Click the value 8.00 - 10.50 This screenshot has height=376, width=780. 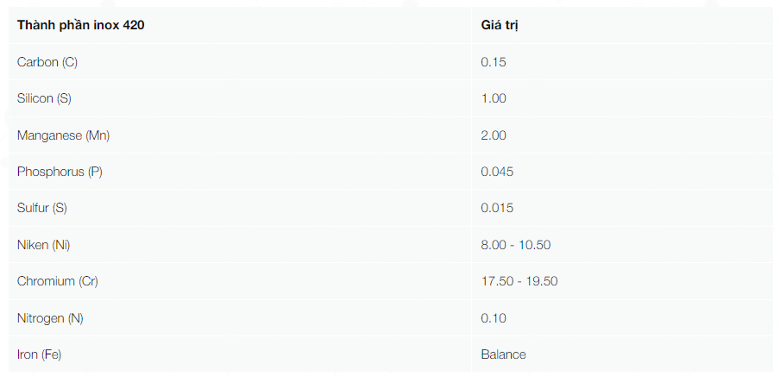515,245
